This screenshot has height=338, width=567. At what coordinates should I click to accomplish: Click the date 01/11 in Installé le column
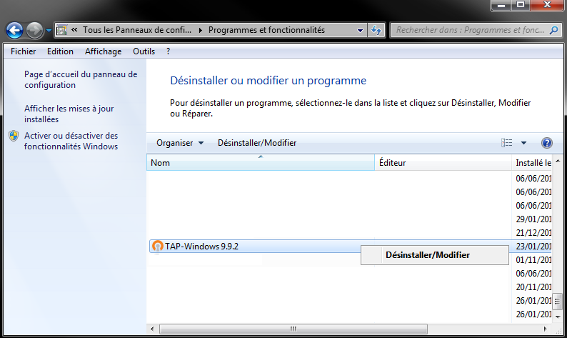click(x=533, y=260)
